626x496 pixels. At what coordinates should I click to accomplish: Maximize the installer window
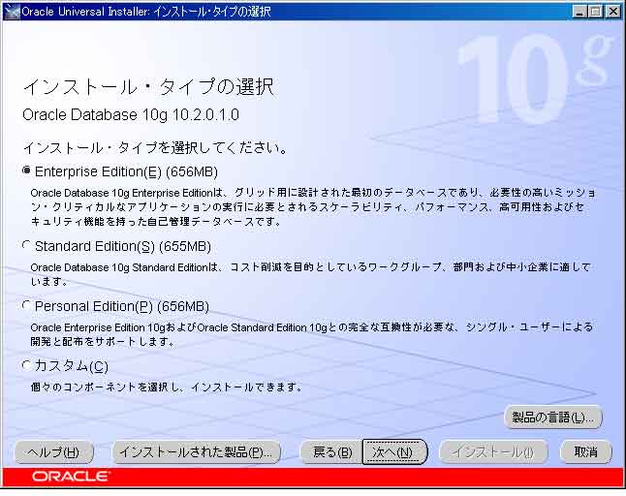(595, 12)
